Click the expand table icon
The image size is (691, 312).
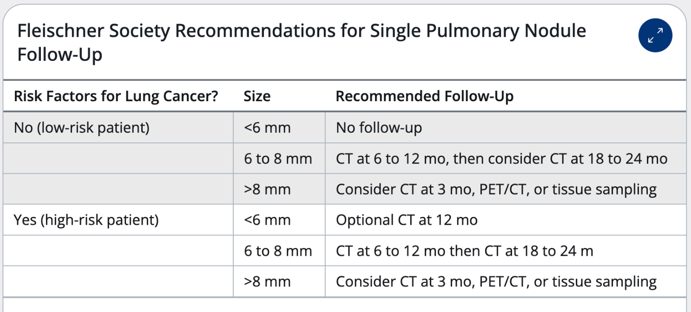[x=655, y=35]
